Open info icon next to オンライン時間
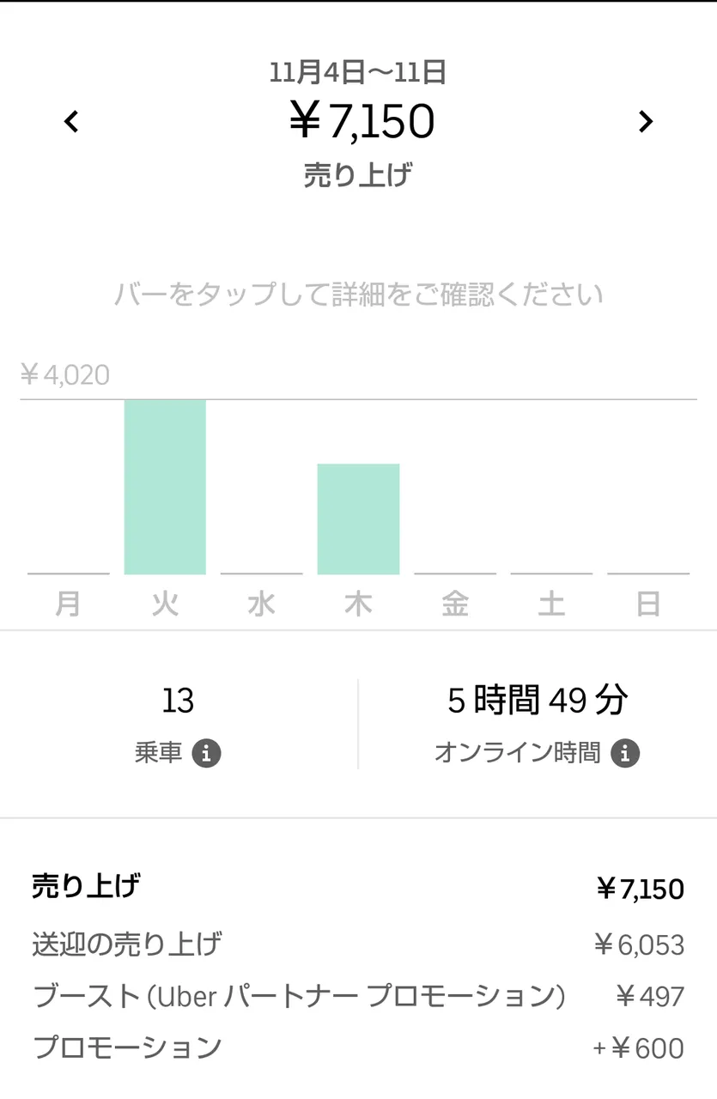 click(625, 754)
